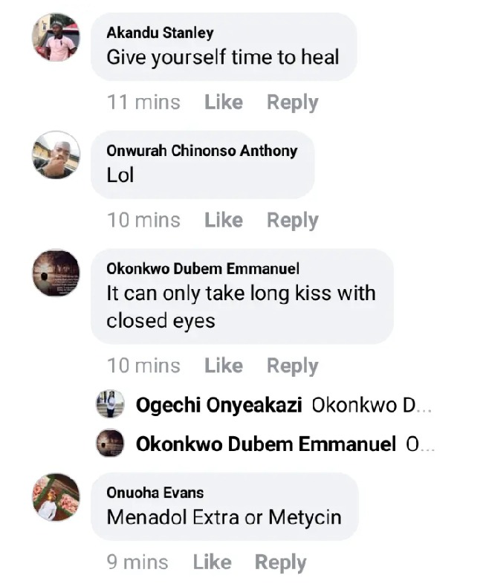486x584 pixels.
Task: Open Onwurah Chinonso Anthony name link
Action: coord(202,151)
